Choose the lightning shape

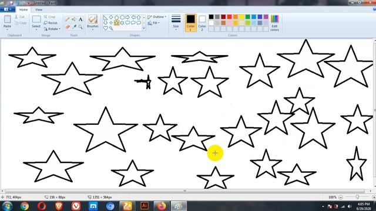point(111,28)
